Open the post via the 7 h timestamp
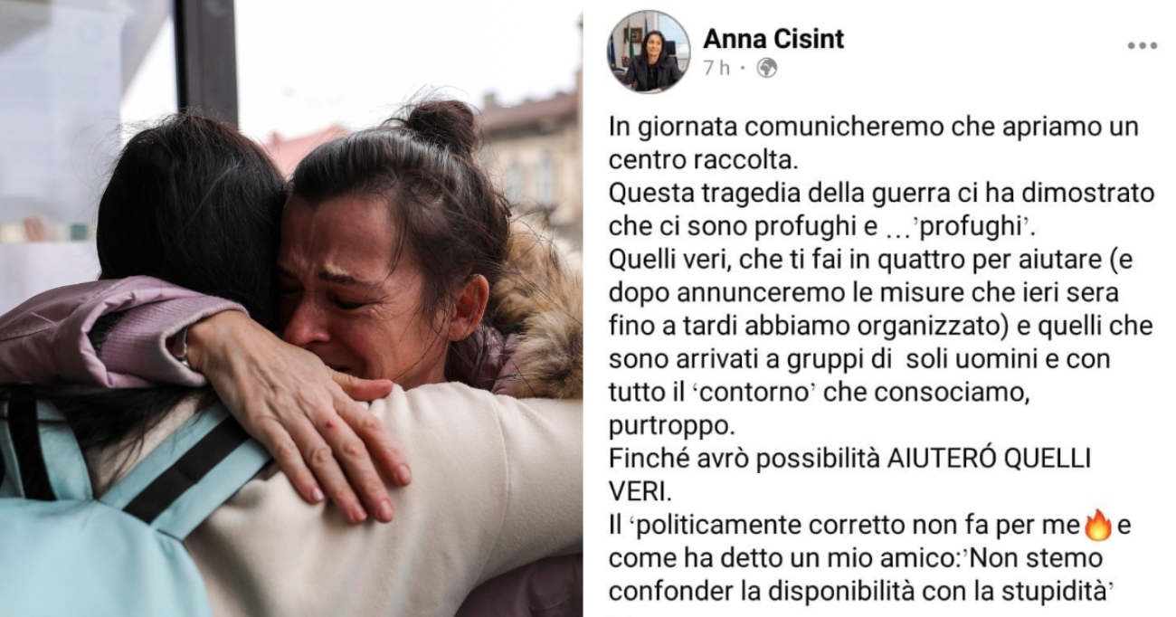 pyautogui.click(x=716, y=68)
